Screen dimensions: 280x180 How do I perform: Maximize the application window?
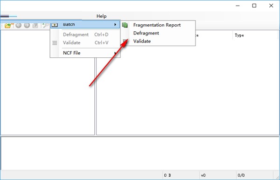(x=254, y=6)
